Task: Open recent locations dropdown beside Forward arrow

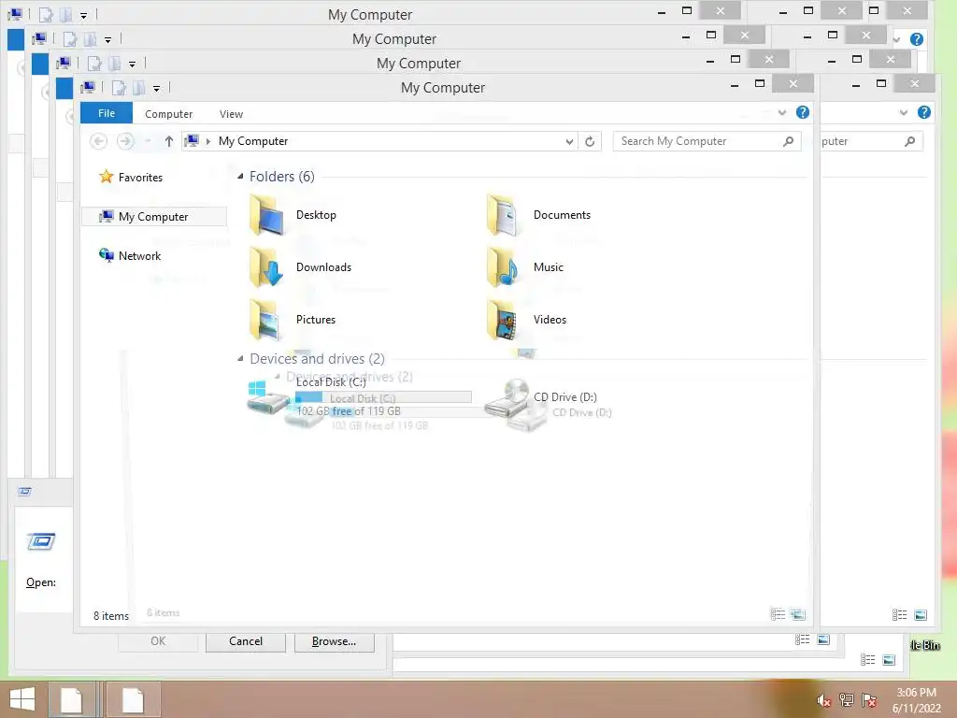Action: 149,142
